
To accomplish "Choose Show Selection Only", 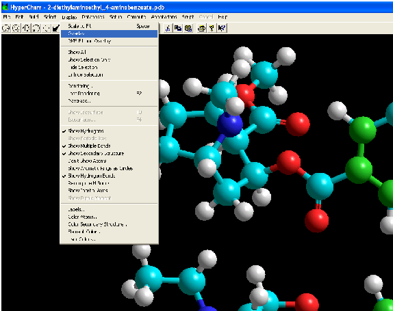I will click(109, 59).
